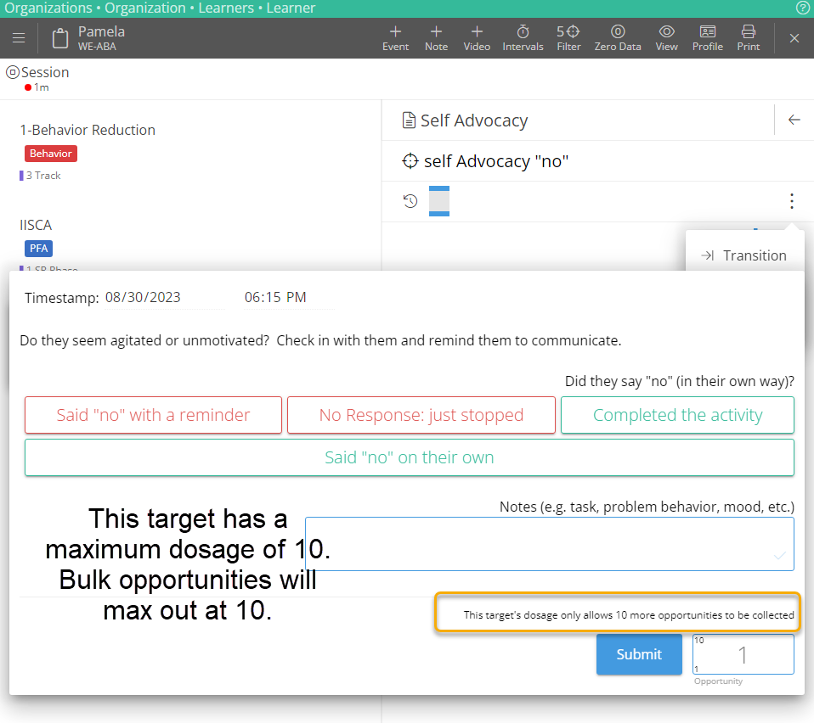Image resolution: width=814 pixels, height=723 pixels.
Task: Open the Intervals timer tool
Action: pos(523,38)
